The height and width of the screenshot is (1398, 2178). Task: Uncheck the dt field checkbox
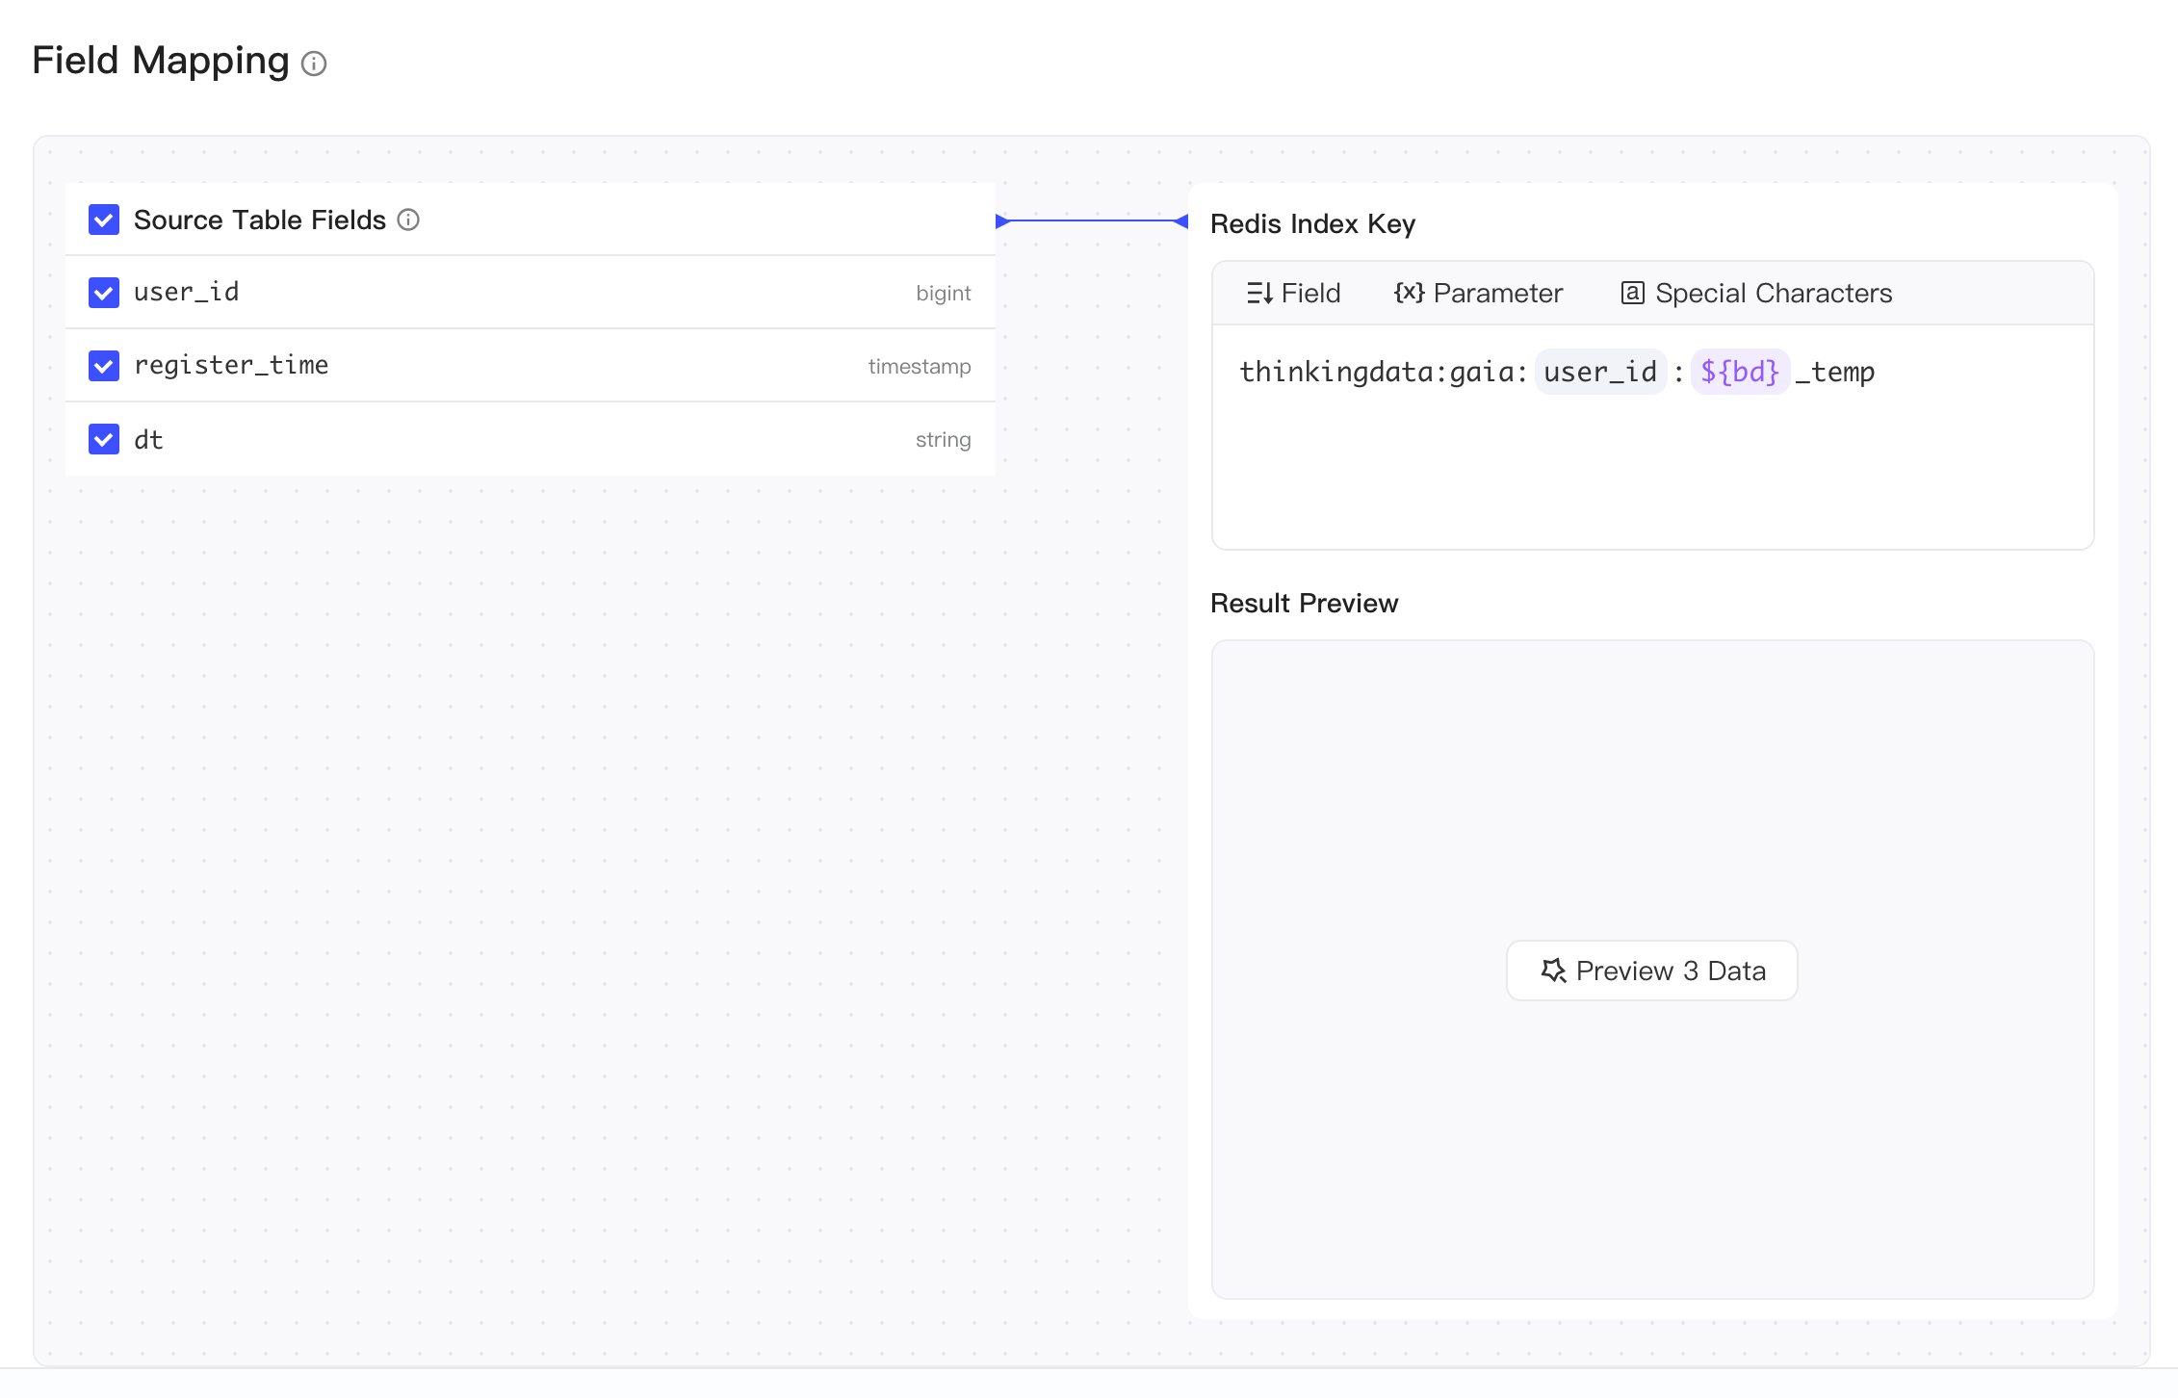104,439
